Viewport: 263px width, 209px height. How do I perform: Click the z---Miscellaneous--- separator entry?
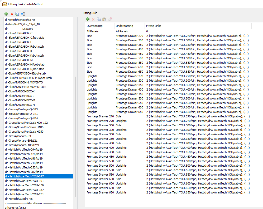(39, 203)
